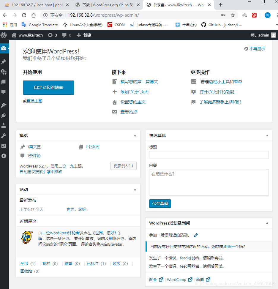Open the GitHub judasn bookmark
This screenshot has width=278, height=289.
point(222,25)
